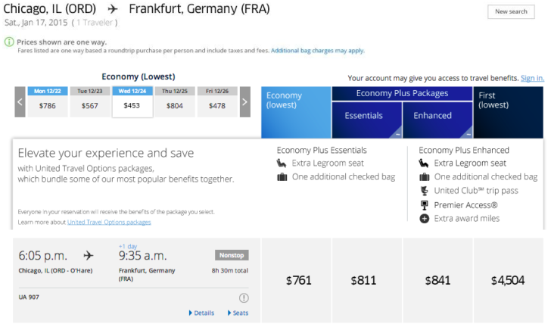The width and height of the screenshot is (551, 324).
Task: Click the checked bag icon under Enhanced
Action: (424, 177)
